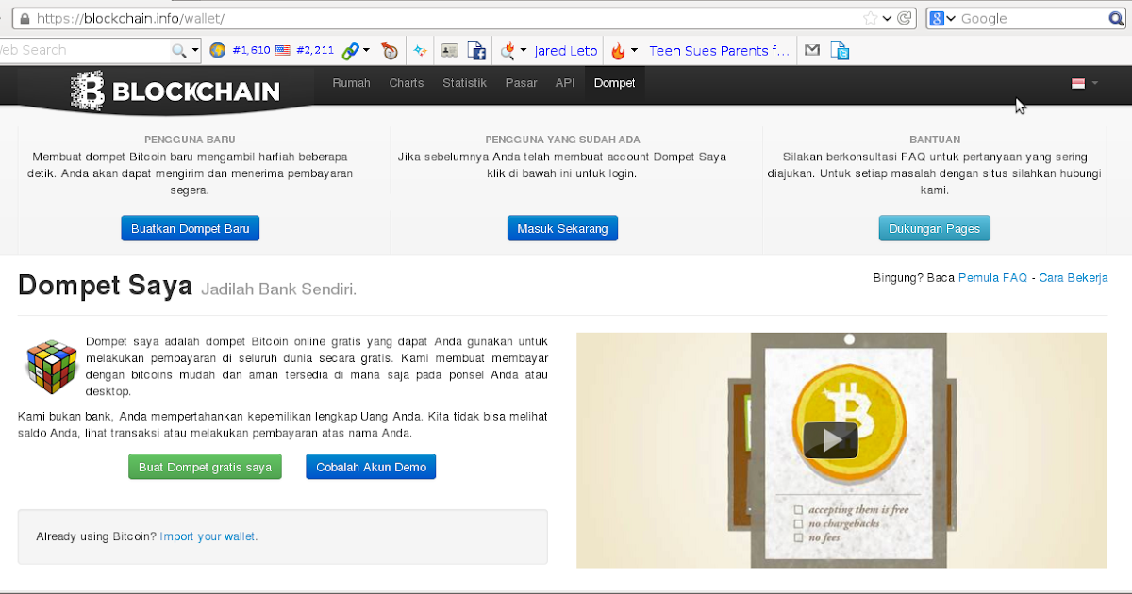Screen dimensions: 1132x594
Task: Click the Masuk Sekarang button
Action: [x=562, y=228]
